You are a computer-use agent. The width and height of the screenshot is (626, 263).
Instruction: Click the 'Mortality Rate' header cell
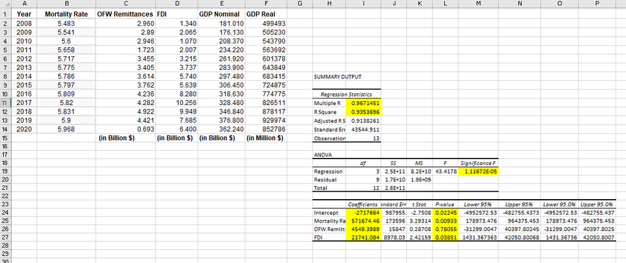67,14
